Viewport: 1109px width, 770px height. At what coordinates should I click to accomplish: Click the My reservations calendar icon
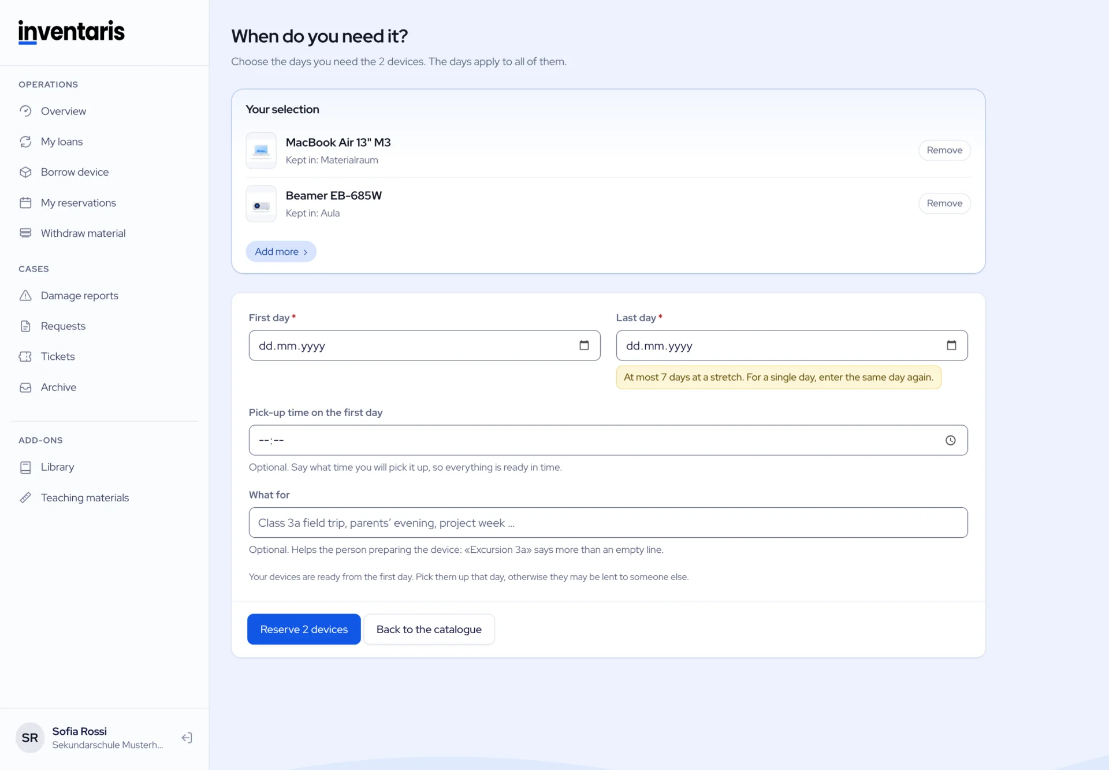tap(25, 203)
